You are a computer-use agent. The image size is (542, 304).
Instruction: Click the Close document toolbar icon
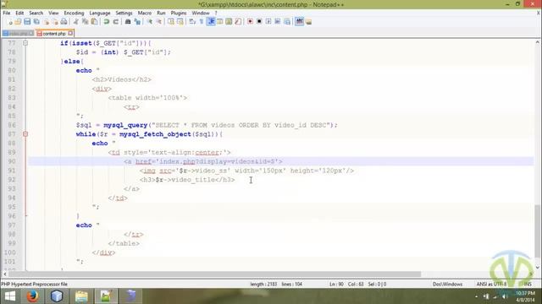pos(46,22)
